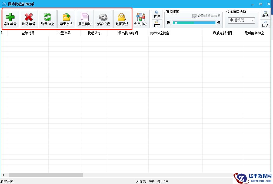Click 反选 to invert the selection
This screenshot has width=273, height=184.
tap(265, 24)
